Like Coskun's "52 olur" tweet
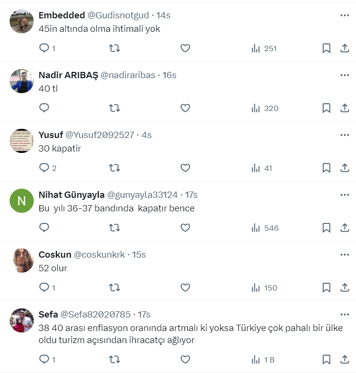This screenshot has height=373, width=356. click(x=185, y=288)
